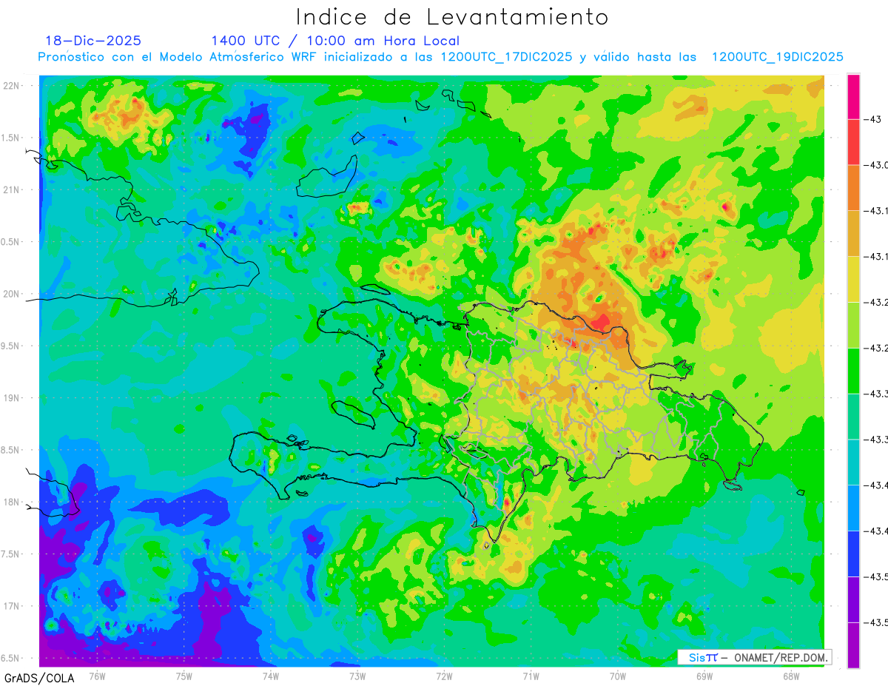The width and height of the screenshot is (888, 686).
Task: Click the purple swatch at the scale's bottom
Action: pos(853,645)
